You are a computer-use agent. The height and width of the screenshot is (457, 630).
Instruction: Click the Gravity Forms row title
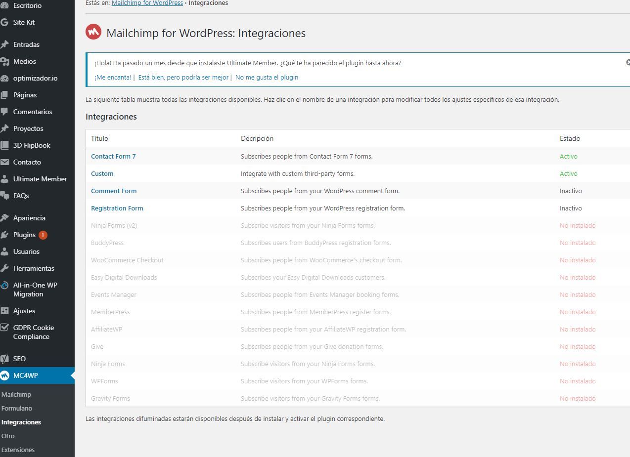coord(110,398)
